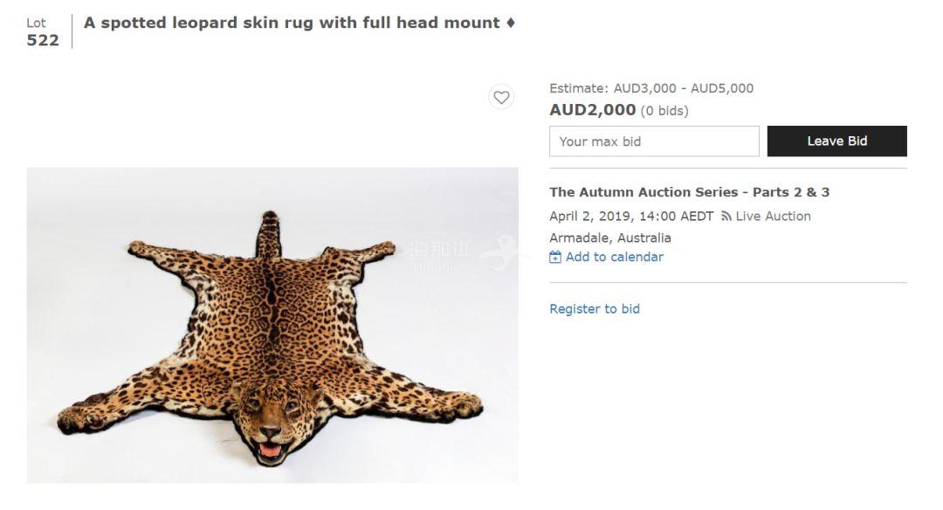
Task: Click the (0 bids) count
Action: pos(664,111)
